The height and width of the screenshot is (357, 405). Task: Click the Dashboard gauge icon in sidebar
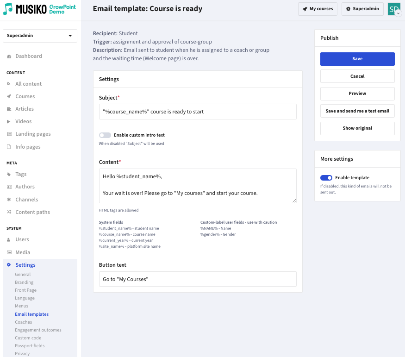9,56
